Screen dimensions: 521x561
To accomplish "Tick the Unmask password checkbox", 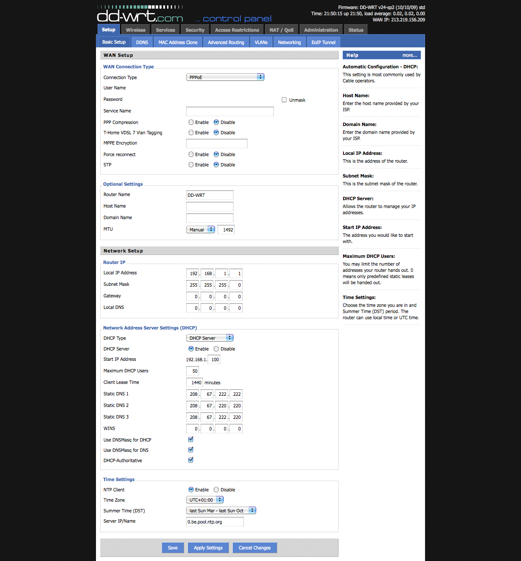I will click(284, 100).
